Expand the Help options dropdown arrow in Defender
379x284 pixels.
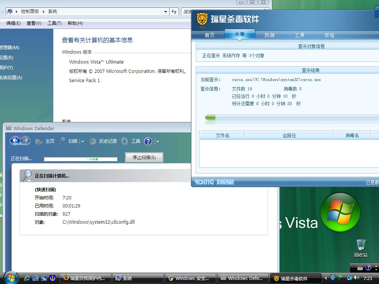(158, 142)
